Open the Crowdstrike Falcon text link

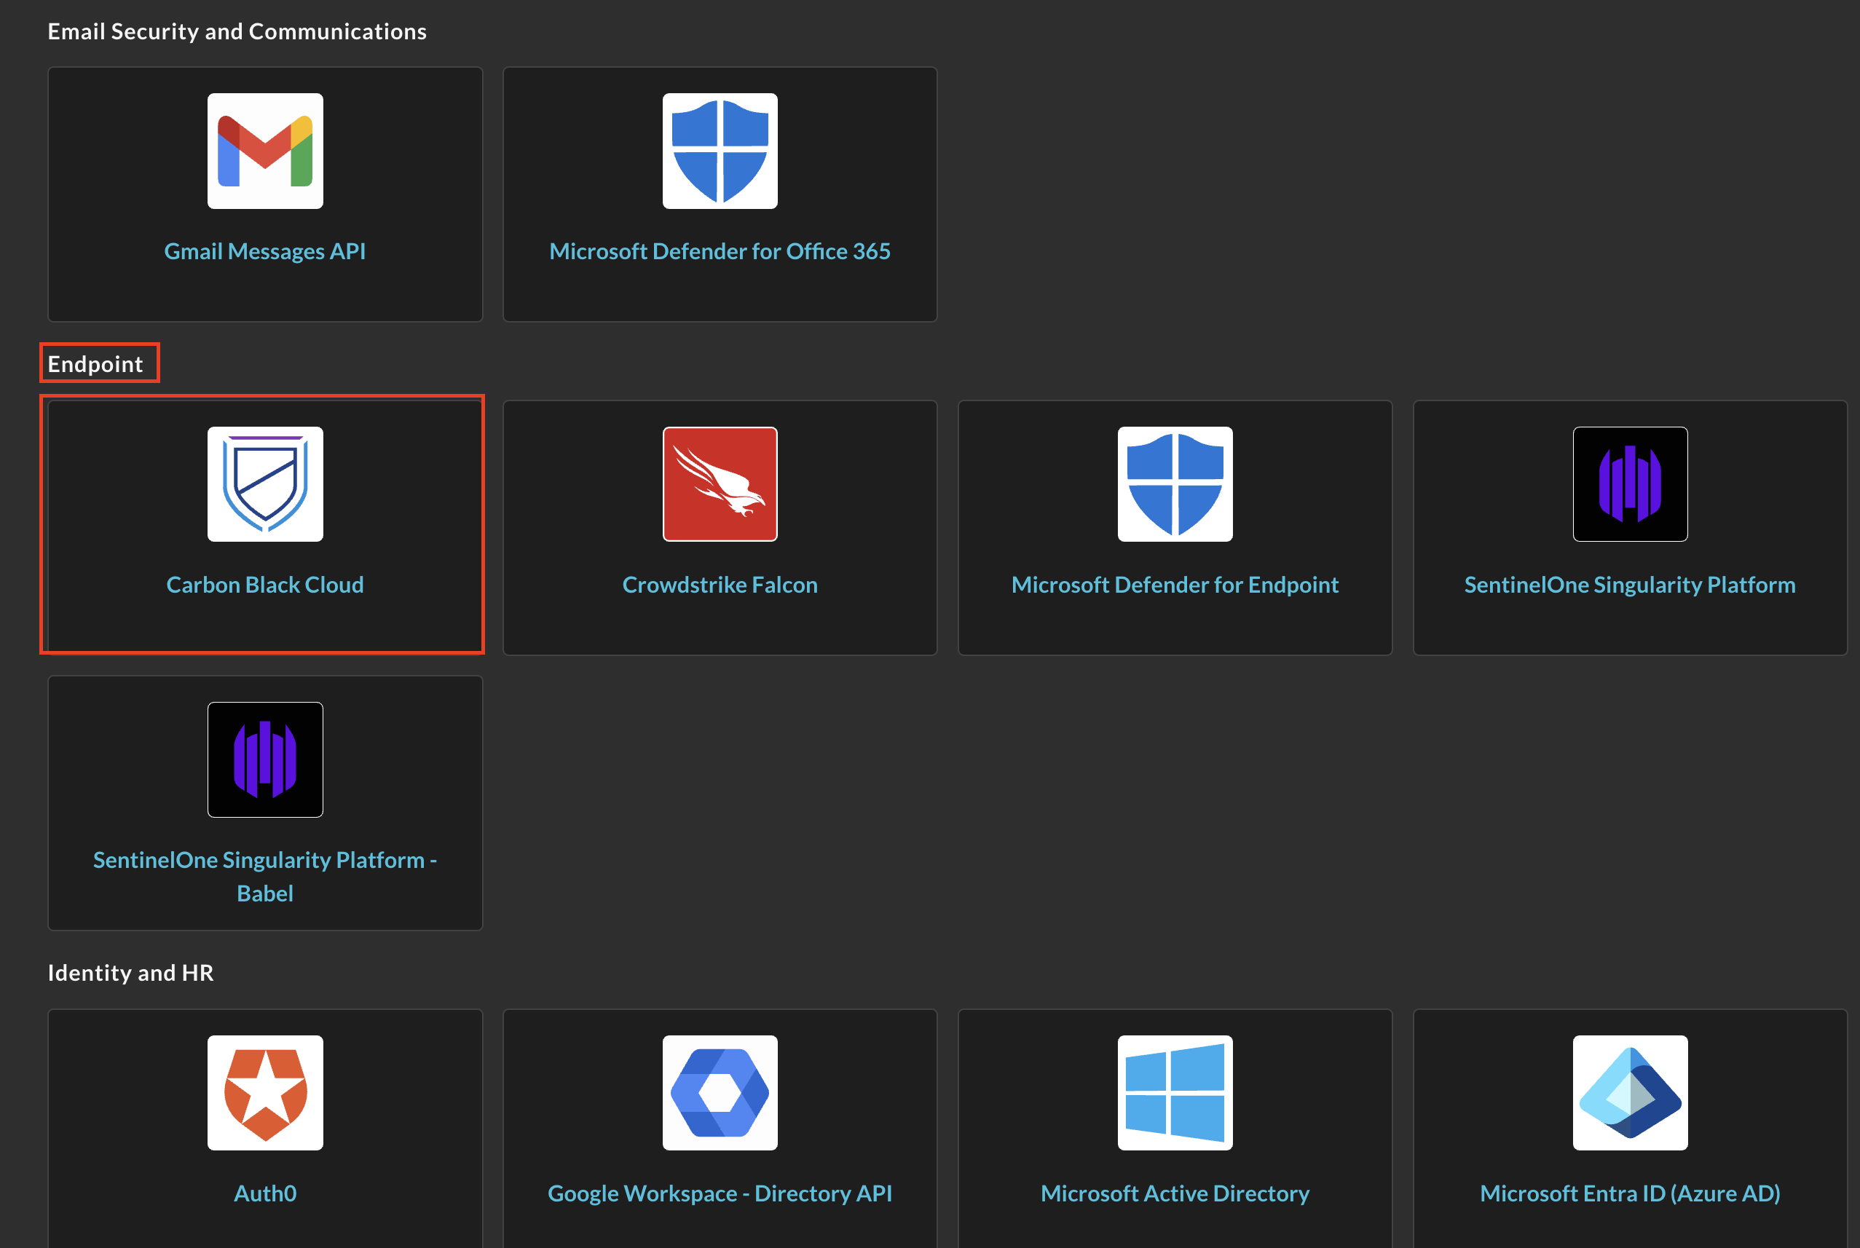pyautogui.click(x=720, y=585)
